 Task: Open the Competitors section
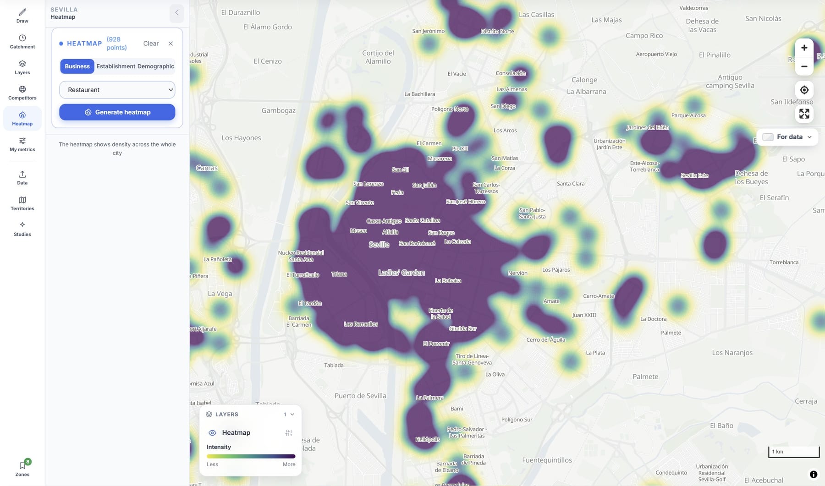[x=22, y=93]
